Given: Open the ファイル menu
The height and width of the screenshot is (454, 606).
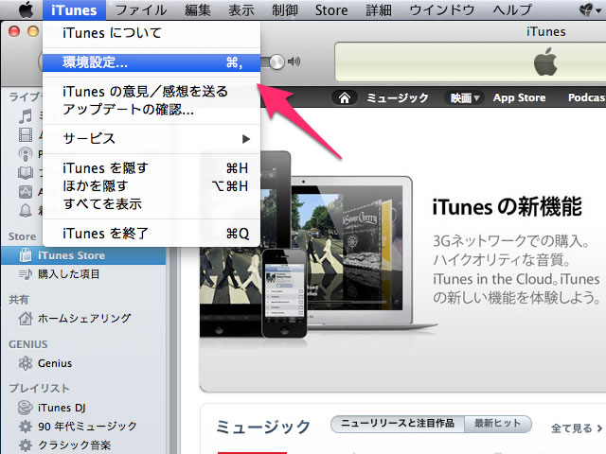Looking at the screenshot, I should tap(141, 10).
